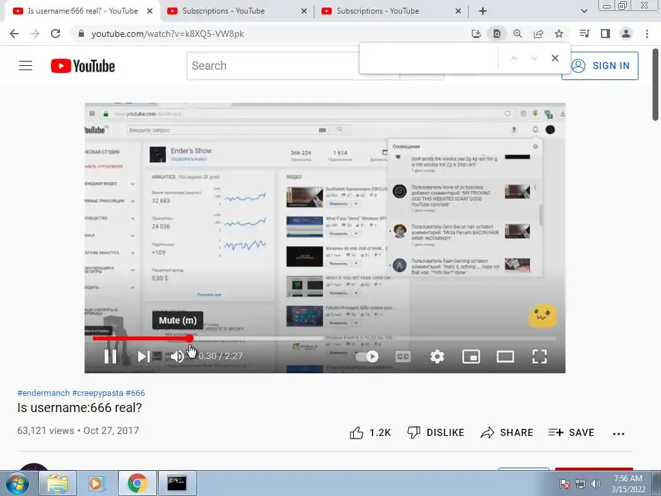Open the #creepypasta hashtag link
661x496 pixels.
coord(98,393)
